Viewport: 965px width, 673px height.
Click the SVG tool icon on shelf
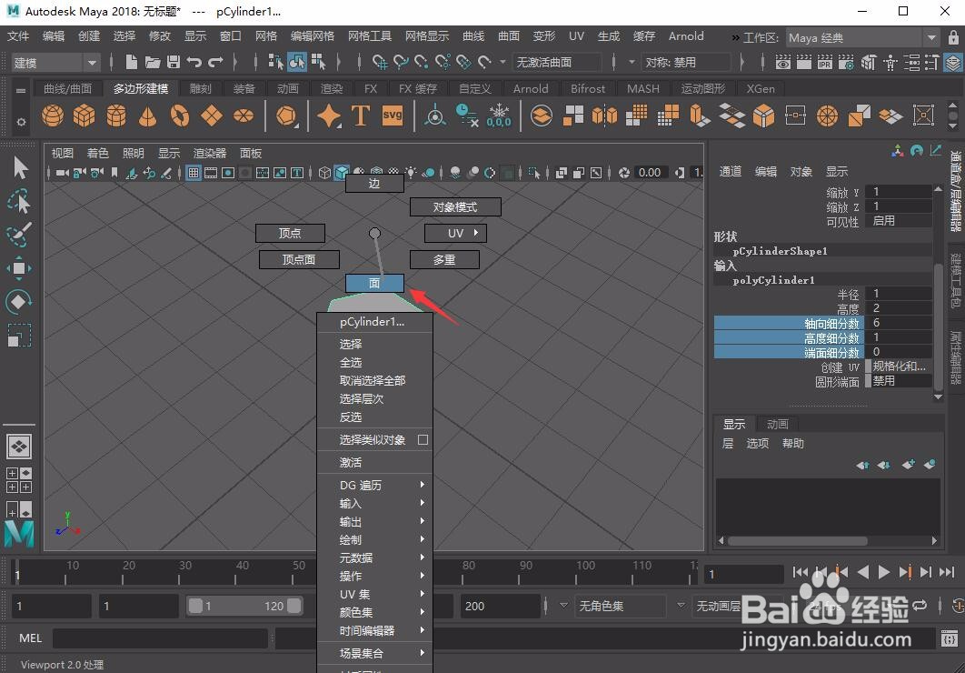(392, 116)
